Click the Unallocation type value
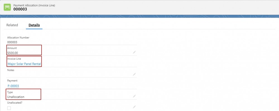279x111 pixels. click(16, 97)
